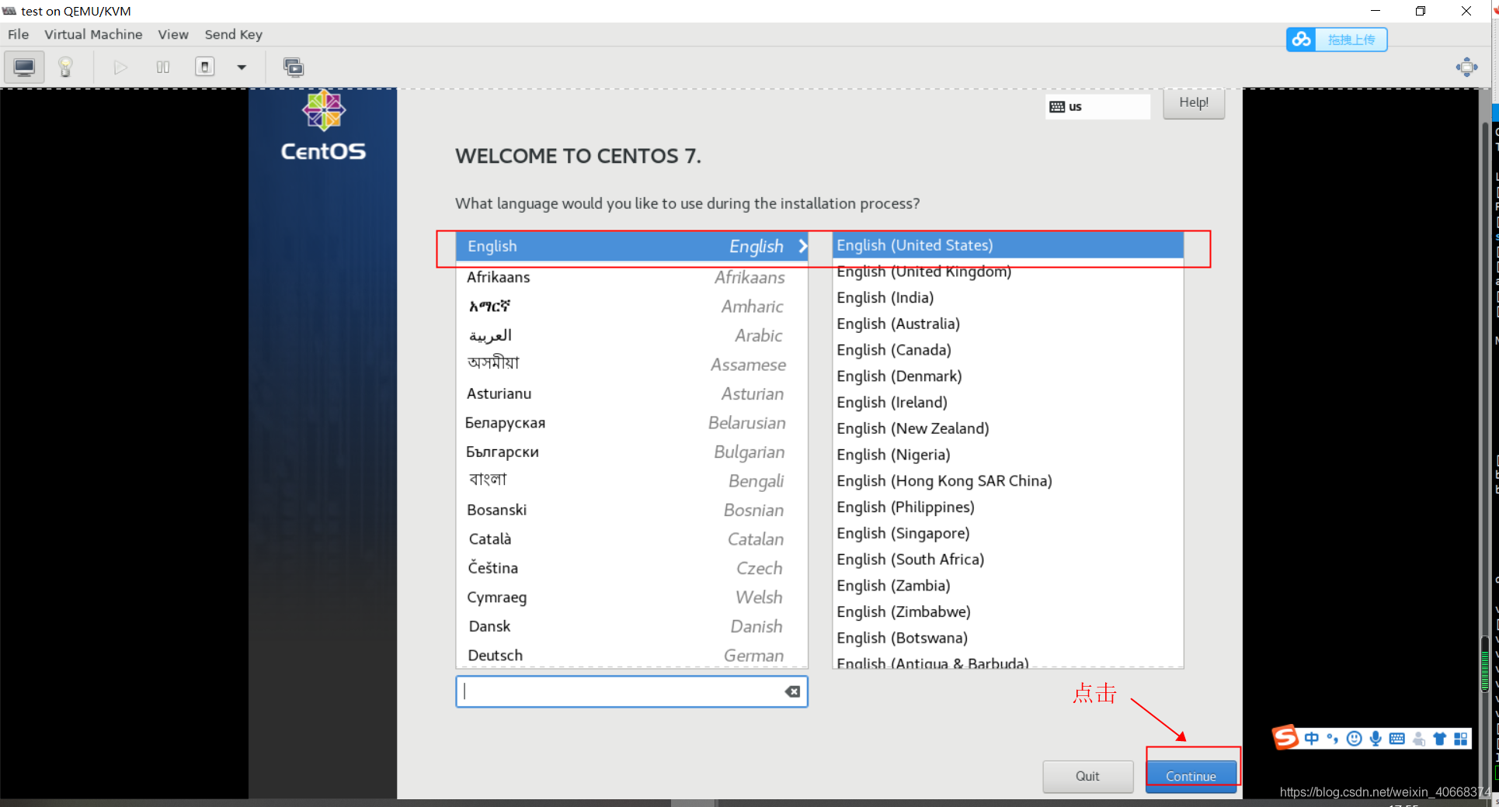Select the Arabic language row

[x=631, y=335]
